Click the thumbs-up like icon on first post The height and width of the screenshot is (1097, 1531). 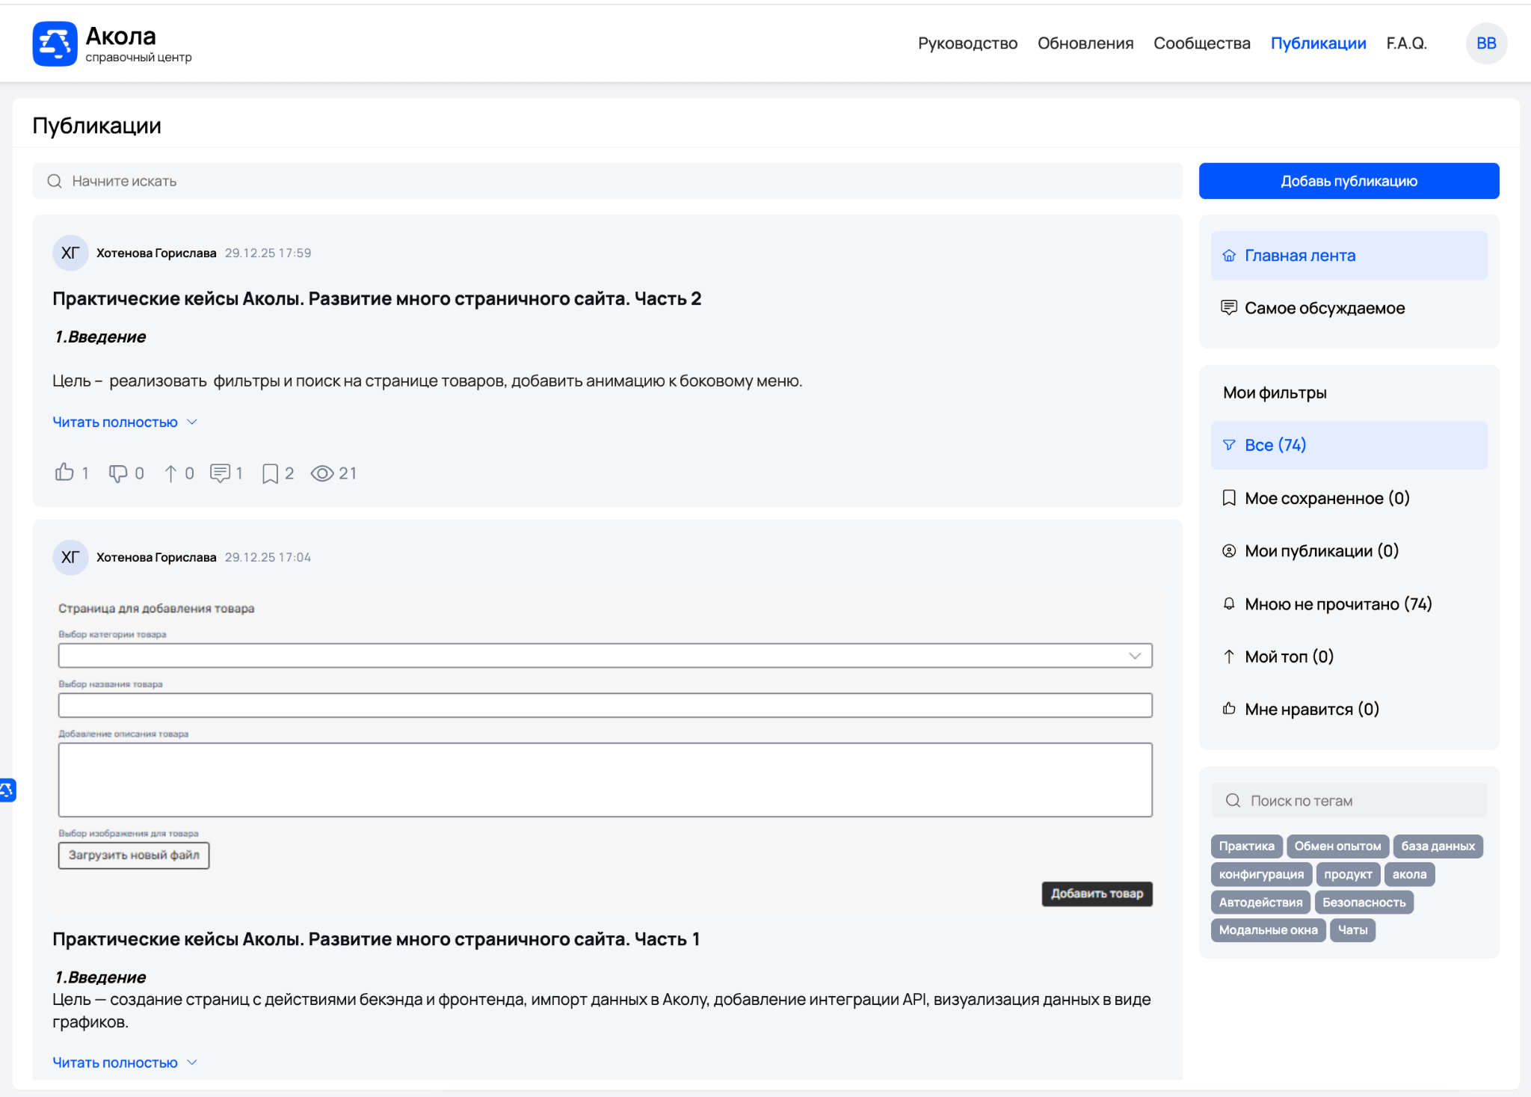click(x=65, y=473)
